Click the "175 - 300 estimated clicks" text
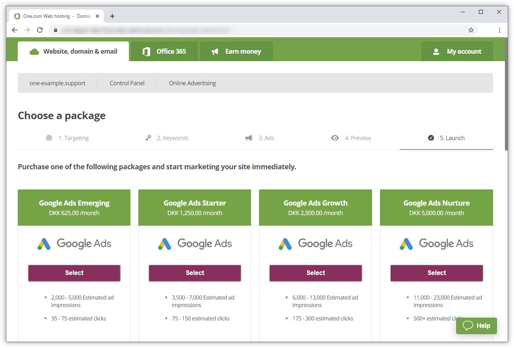514x348 pixels. click(x=323, y=318)
